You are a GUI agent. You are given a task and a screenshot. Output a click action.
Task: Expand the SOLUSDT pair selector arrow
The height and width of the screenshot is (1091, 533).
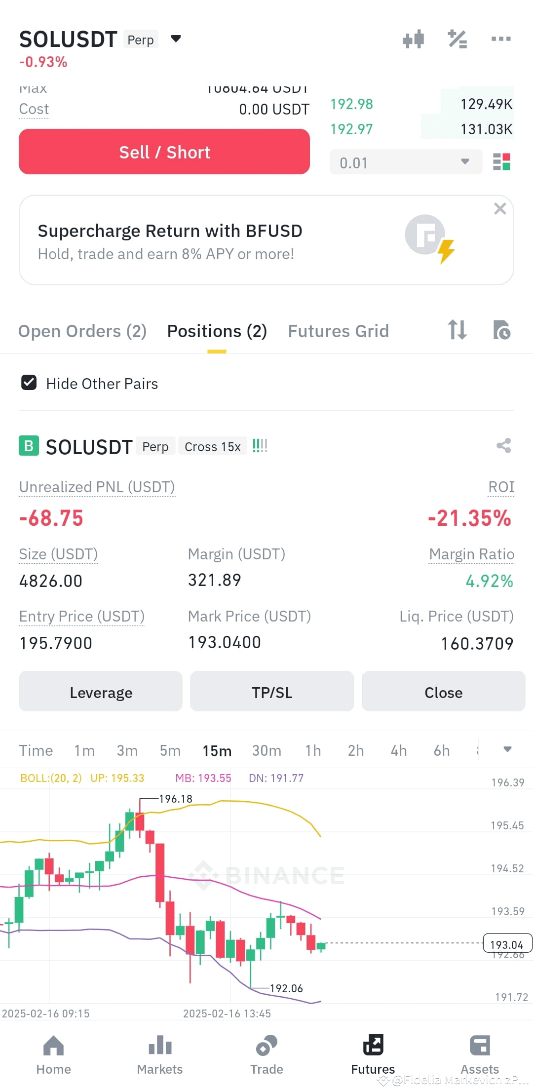(x=176, y=39)
